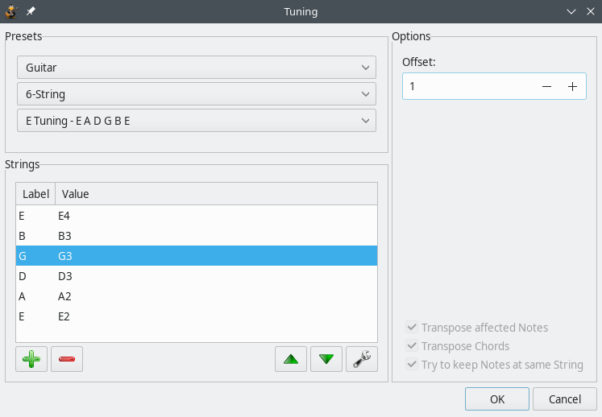Expand the E Tuning preset dropdown
Image resolution: width=602 pixels, height=417 pixels.
[x=196, y=121]
